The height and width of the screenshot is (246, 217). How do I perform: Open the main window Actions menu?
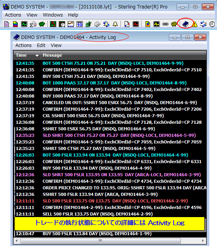click(x=13, y=15)
